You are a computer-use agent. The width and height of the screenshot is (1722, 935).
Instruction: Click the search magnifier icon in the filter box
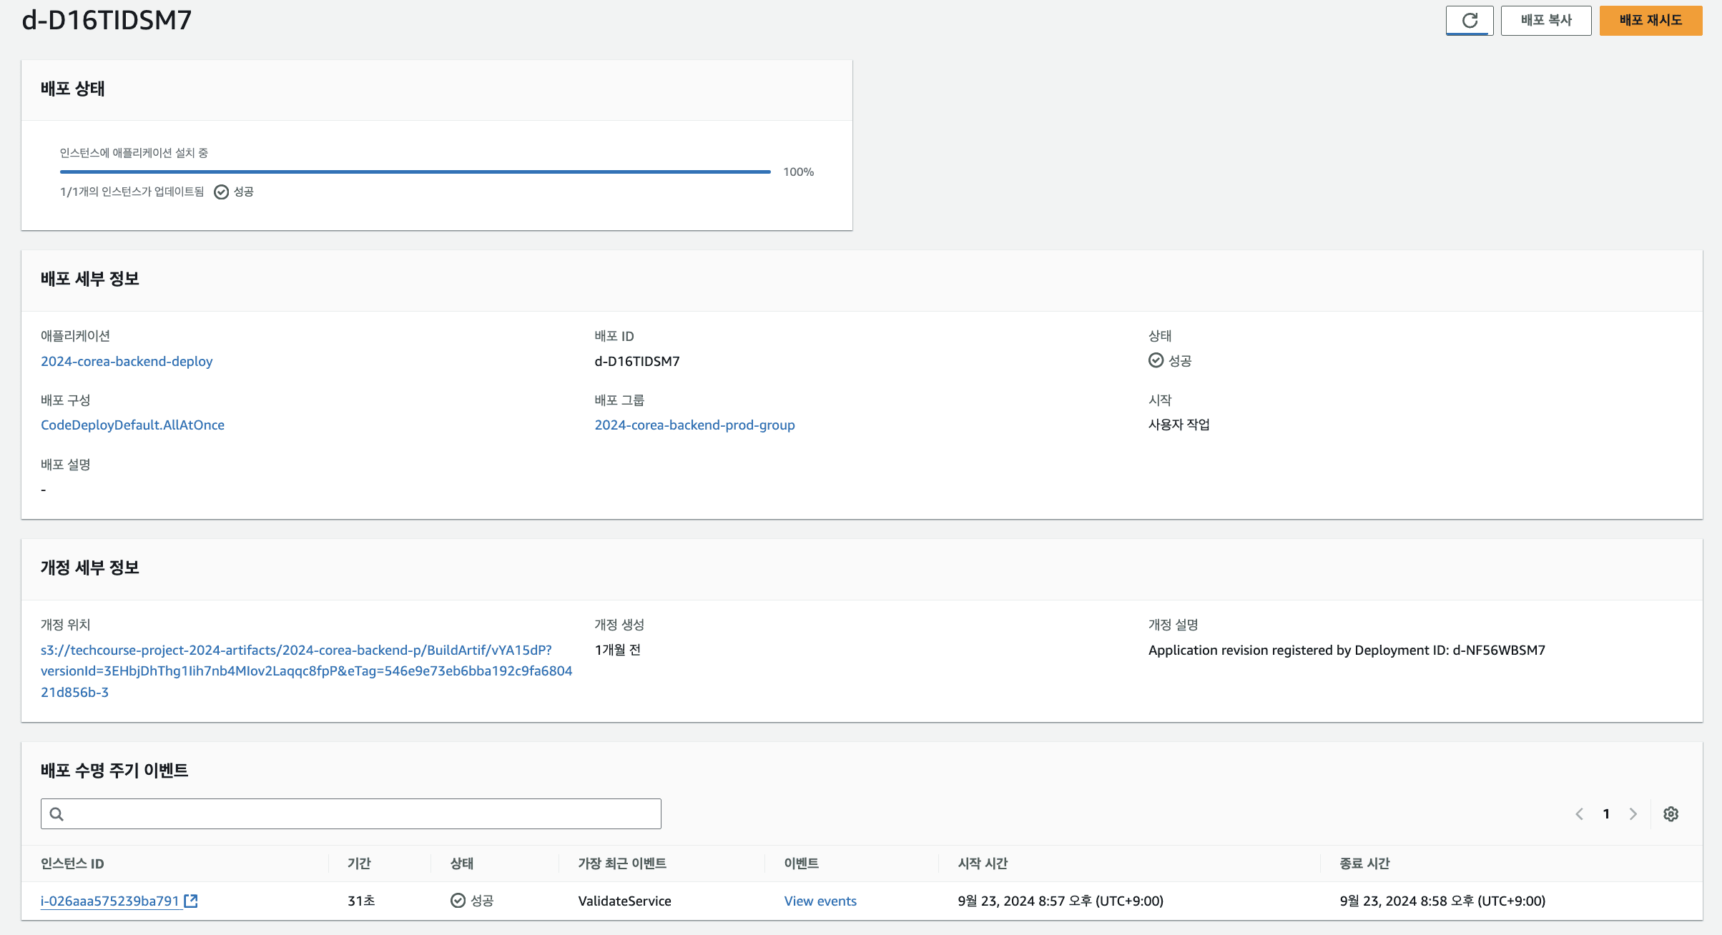(x=57, y=813)
